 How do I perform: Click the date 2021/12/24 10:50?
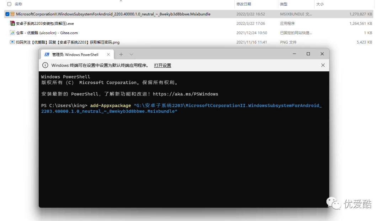tap(251, 33)
